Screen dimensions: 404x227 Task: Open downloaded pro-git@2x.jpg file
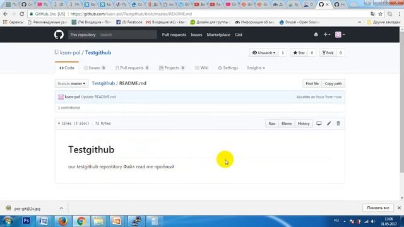click(x=23, y=209)
